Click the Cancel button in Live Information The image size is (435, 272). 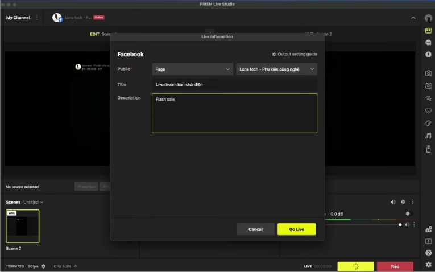click(255, 229)
